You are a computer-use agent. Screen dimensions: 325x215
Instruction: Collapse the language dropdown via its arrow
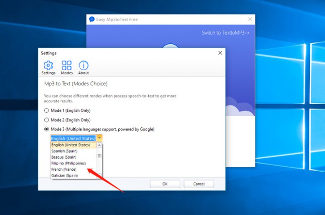[99, 138]
